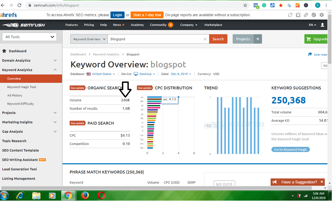Click the plus button next to Projects
This screenshot has width=335, height=209.
tap(258, 39)
